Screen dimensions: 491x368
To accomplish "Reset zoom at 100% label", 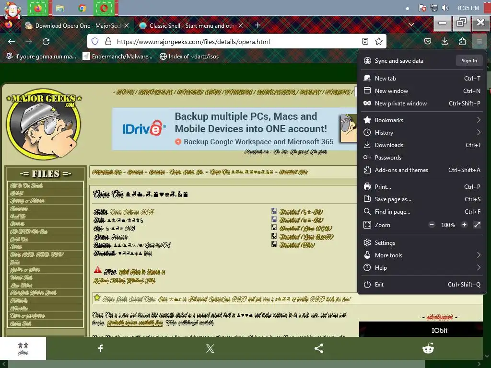I will click(x=448, y=225).
